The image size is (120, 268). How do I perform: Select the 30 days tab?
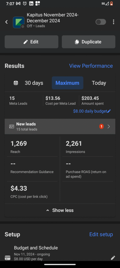click(x=34, y=83)
